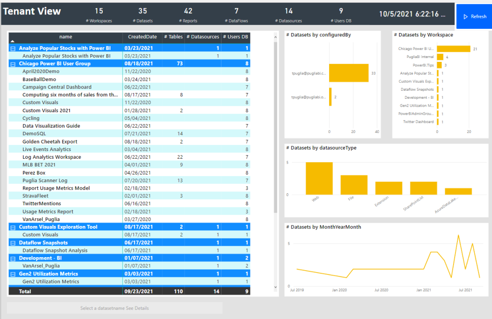Image resolution: width=492 pixels, height=319 pixels.
Task: Click table scrollbar up arrow
Action: 275,37
